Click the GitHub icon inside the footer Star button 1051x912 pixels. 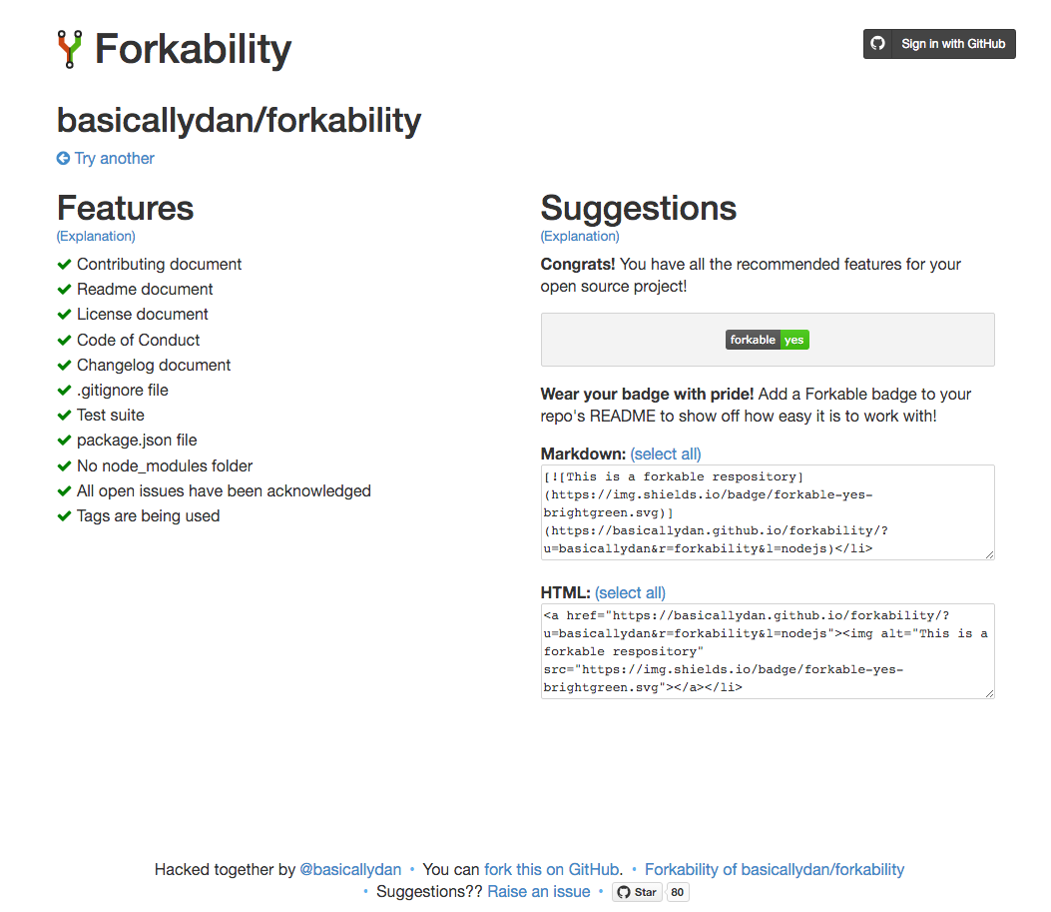point(624,891)
